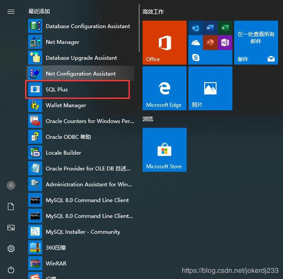Open WinRAR entry text
The image size is (283, 279).
click(56, 264)
